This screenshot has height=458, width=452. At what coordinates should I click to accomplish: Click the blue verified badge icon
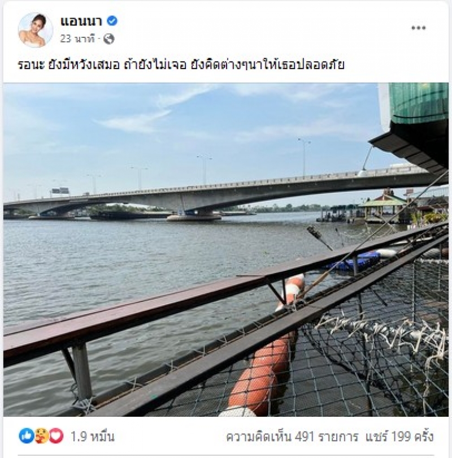point(112,21)
